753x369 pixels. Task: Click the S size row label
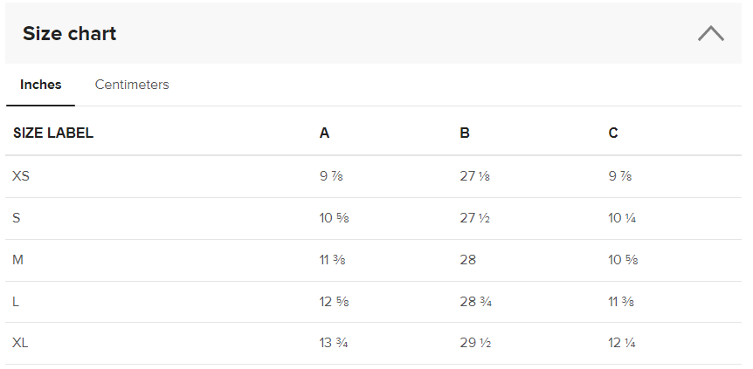(17, 218)
